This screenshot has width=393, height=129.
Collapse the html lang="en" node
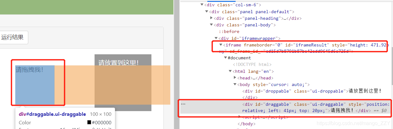coord(230,71)
